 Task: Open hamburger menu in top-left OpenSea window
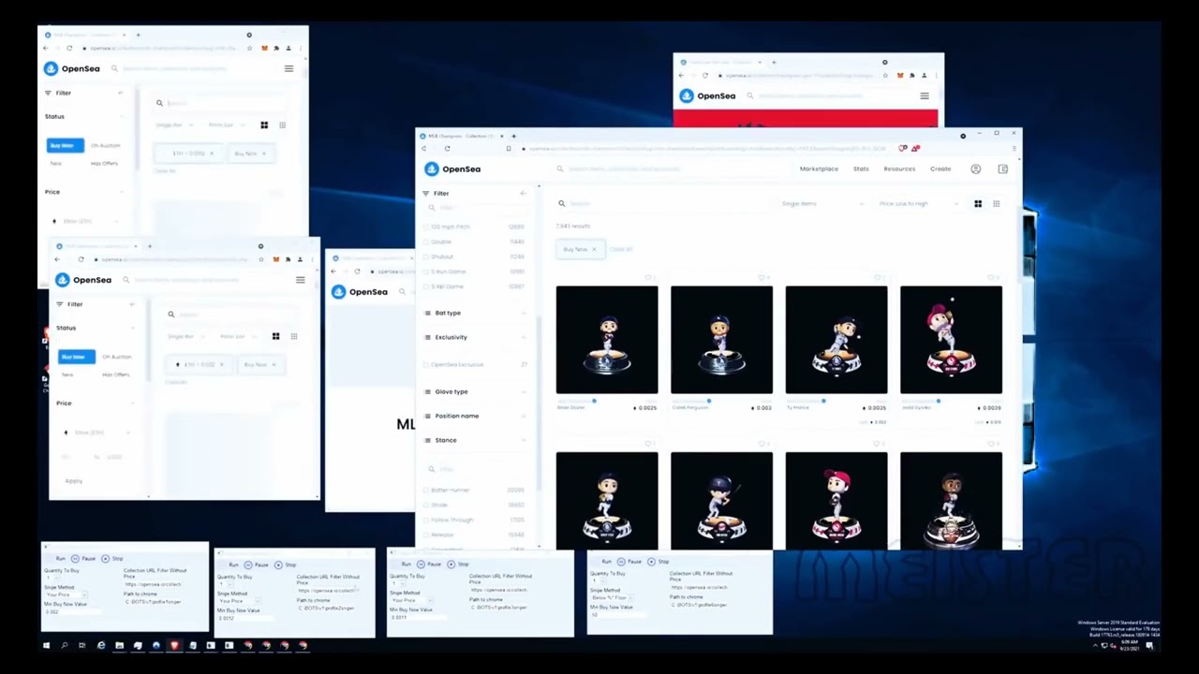pos(289,68)
